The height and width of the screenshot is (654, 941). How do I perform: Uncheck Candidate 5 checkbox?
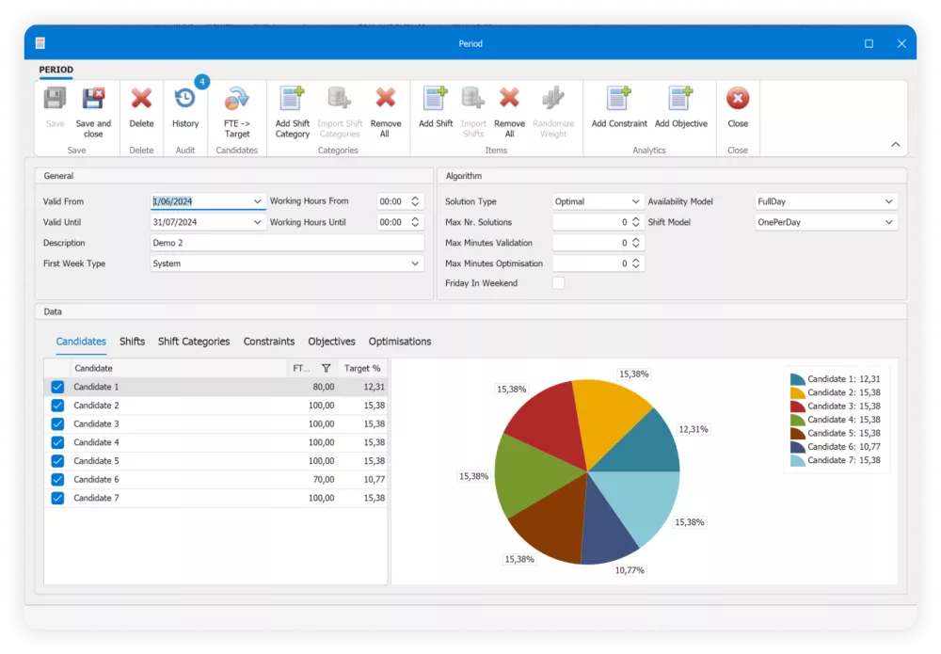(x=57, y=461)
